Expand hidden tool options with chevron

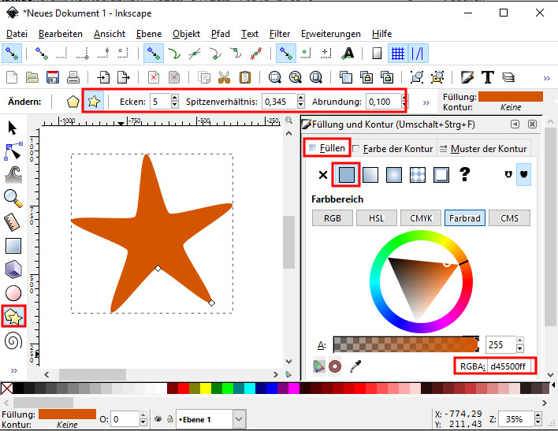(426, 102)
